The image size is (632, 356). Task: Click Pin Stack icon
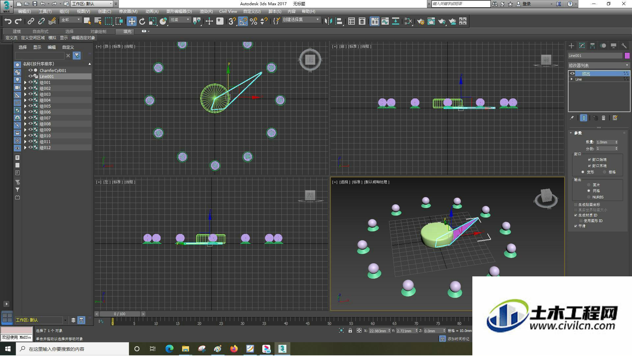[572, 118]
